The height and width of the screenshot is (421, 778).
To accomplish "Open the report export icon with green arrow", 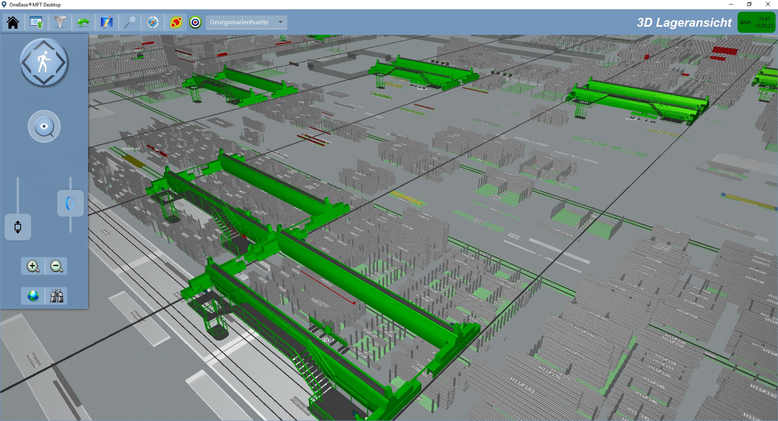I will pos(36,22).
